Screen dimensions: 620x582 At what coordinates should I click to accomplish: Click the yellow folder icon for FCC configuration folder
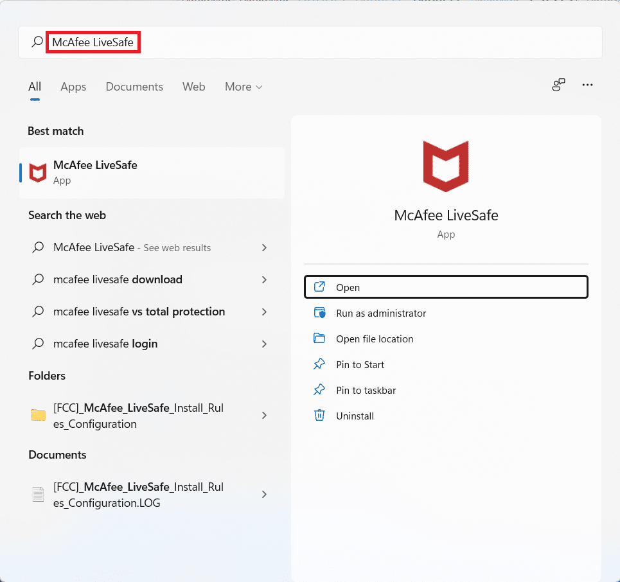38,416
